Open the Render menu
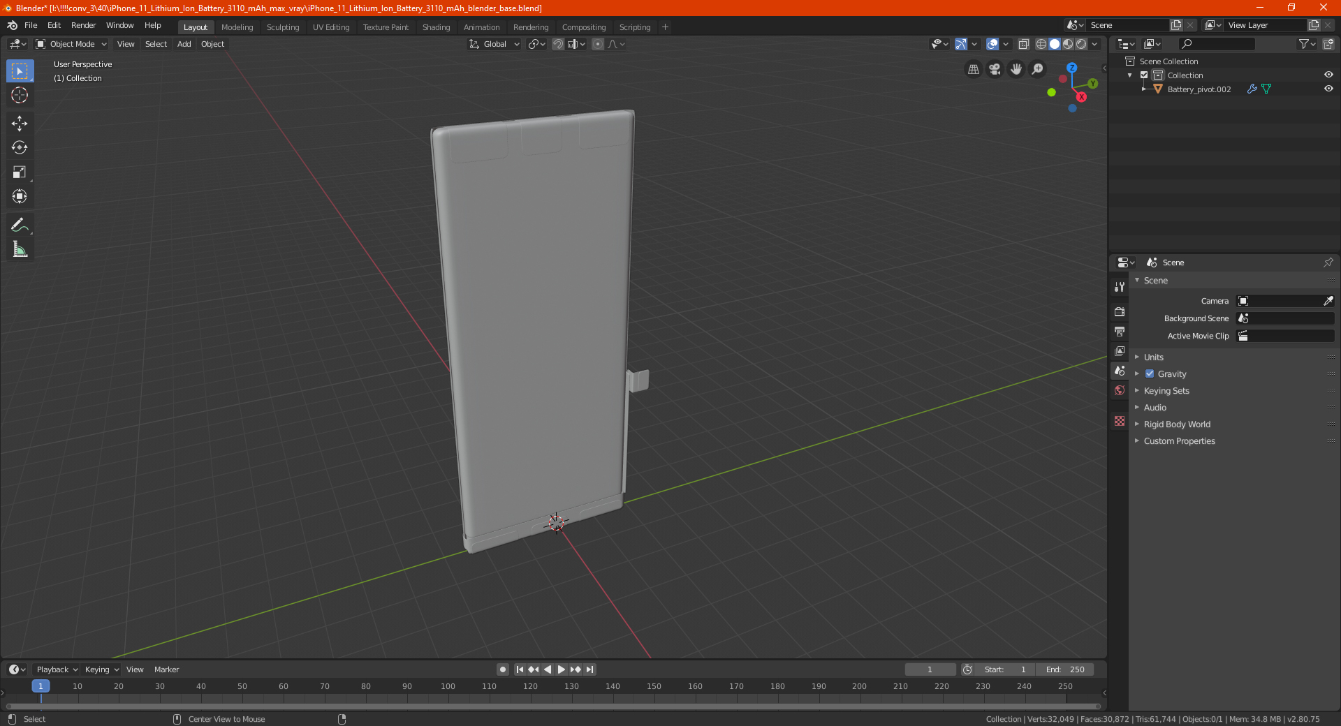This screenshot has height=726, width=1341. coord(83,25)
